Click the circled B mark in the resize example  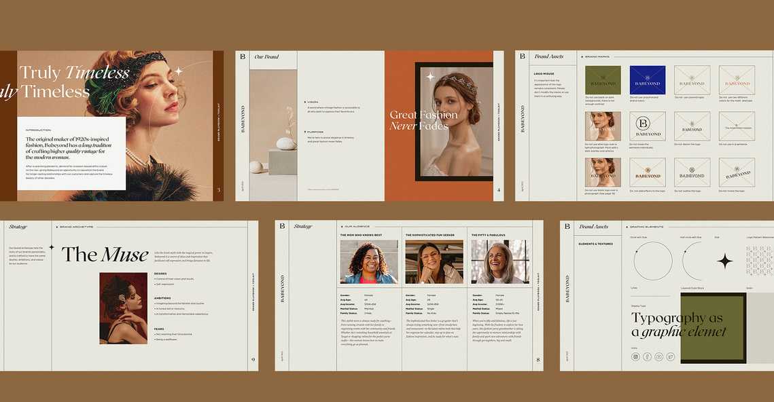pyautogui.click(x=642, y=123)
